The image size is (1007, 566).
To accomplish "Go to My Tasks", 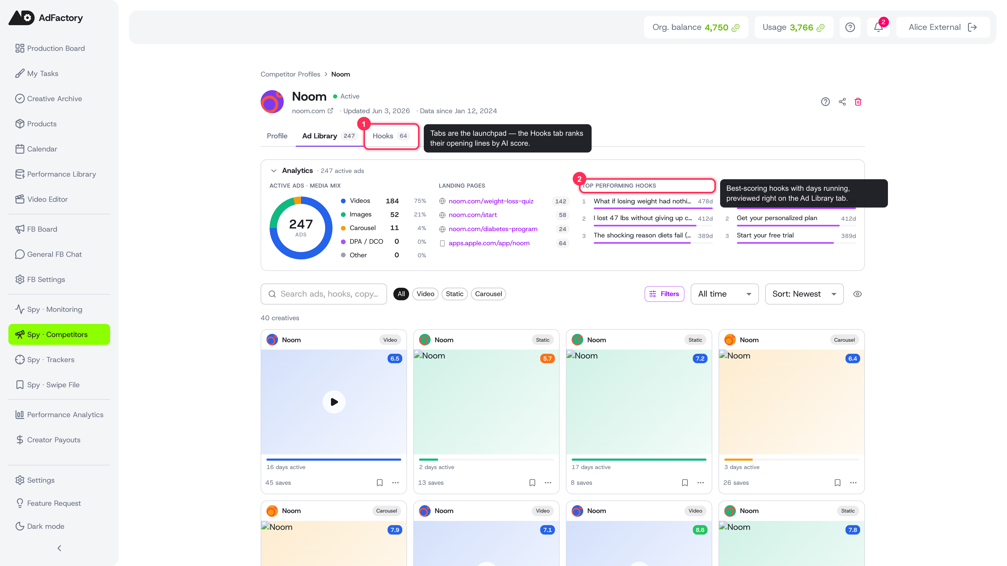I will pos(59,73).
